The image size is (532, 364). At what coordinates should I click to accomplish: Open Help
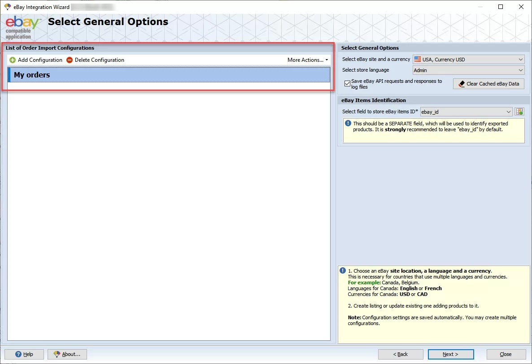click(x=24, y=354)
